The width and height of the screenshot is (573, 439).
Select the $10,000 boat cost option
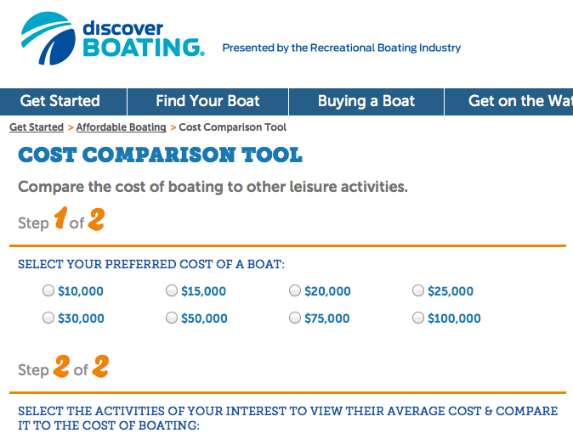(x=48, y=291)
